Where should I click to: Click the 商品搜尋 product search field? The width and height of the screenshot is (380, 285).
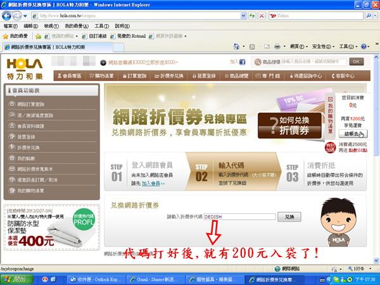coord(313,62)
